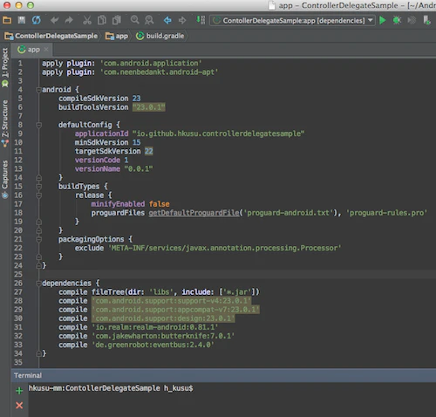This screenshot has width=436, height=417.
Task: Collapse the packagingOptions block fold marker
Action: (38, 239)
